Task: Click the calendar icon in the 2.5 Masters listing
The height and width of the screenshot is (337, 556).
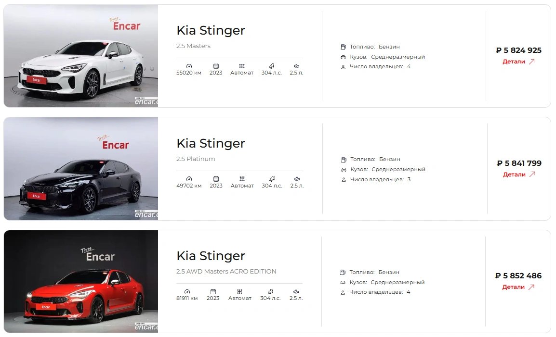Action: pos(216,66)
